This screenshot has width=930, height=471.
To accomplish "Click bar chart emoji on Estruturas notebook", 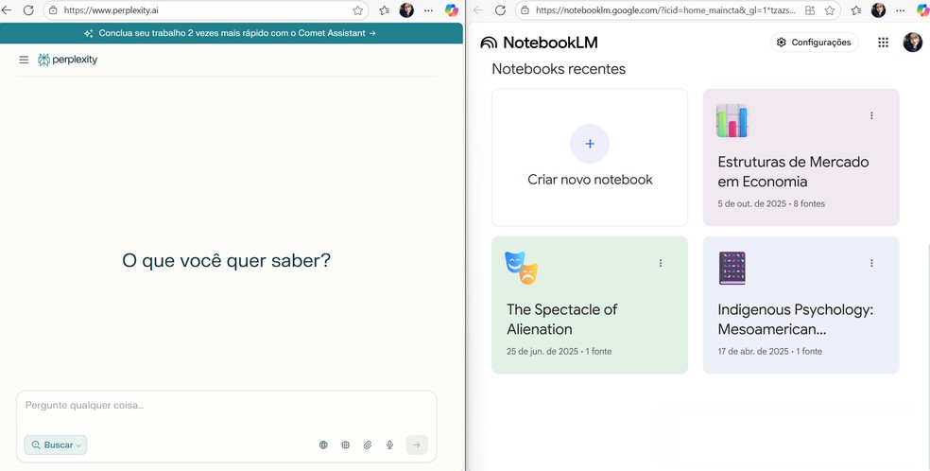I will coord(732,121).
